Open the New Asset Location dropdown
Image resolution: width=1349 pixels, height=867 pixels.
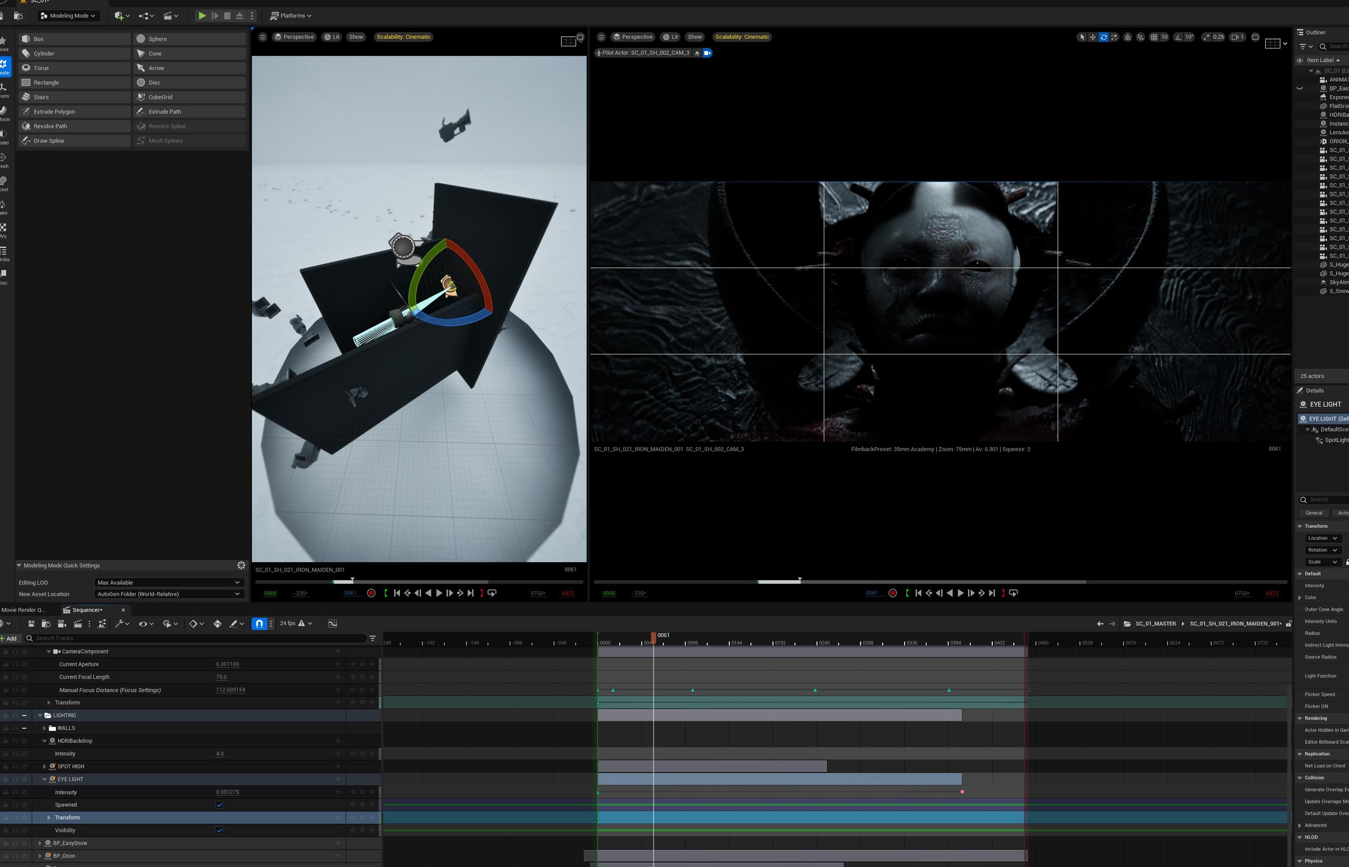pyautogui.click(x=168, y=594)
